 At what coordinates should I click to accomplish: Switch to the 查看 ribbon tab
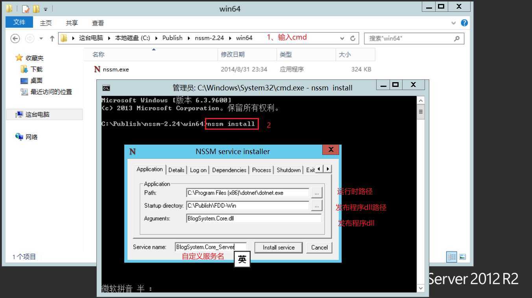tap(98, 23)
